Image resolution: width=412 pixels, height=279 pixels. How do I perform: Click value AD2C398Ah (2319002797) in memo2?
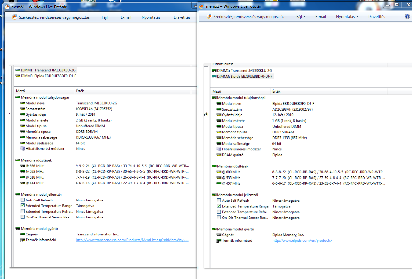click(292, 109)
